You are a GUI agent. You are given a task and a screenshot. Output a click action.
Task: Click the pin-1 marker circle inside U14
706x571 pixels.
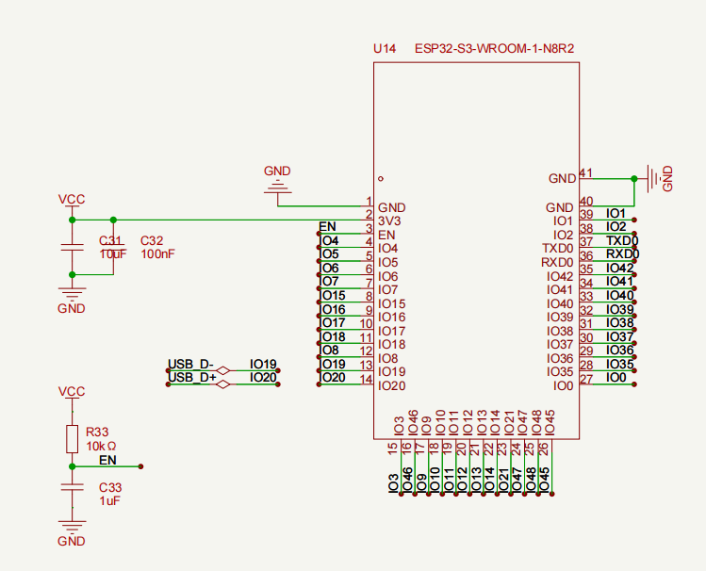click(x=381, y=179)
